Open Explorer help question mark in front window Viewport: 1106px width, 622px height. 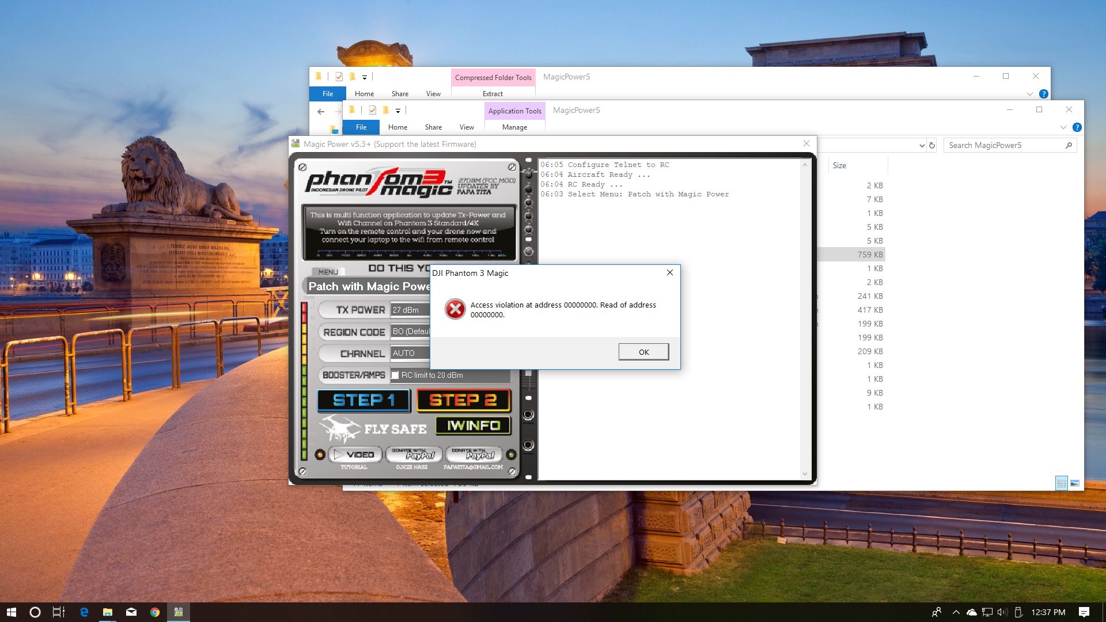point(1077,127)
